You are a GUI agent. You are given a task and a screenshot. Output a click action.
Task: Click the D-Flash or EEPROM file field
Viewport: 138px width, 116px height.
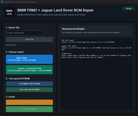25,33
